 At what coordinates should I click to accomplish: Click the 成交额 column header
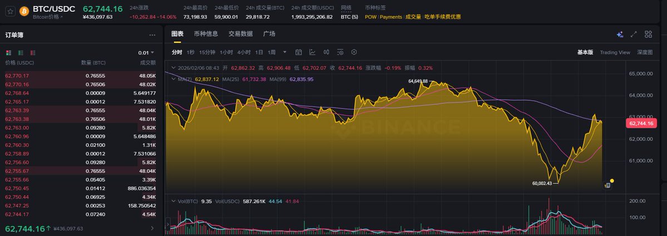(x=147, y=63)
